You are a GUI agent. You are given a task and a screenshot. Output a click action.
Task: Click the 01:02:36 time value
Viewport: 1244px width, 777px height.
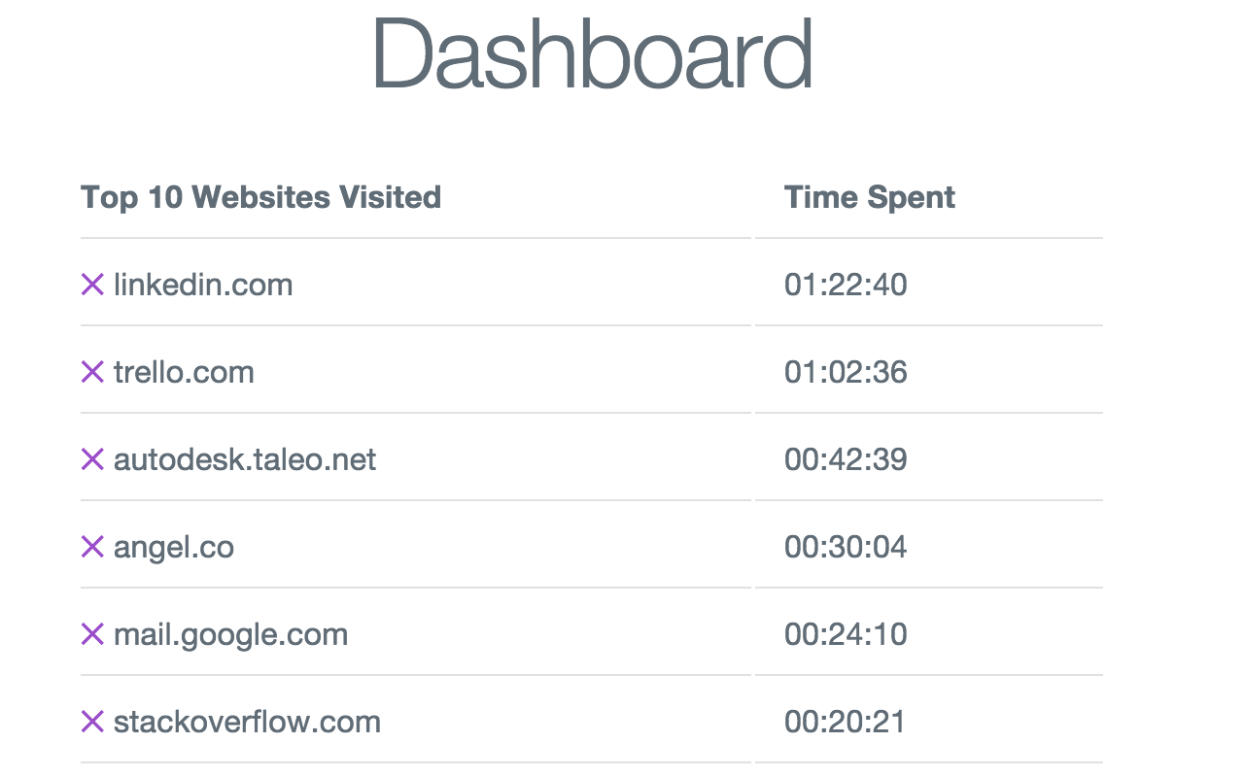(x=846, y=372)
